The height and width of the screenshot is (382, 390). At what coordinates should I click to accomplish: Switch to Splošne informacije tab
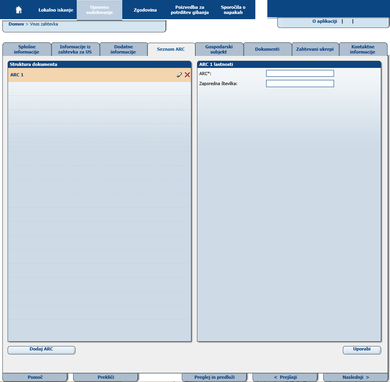27,49
